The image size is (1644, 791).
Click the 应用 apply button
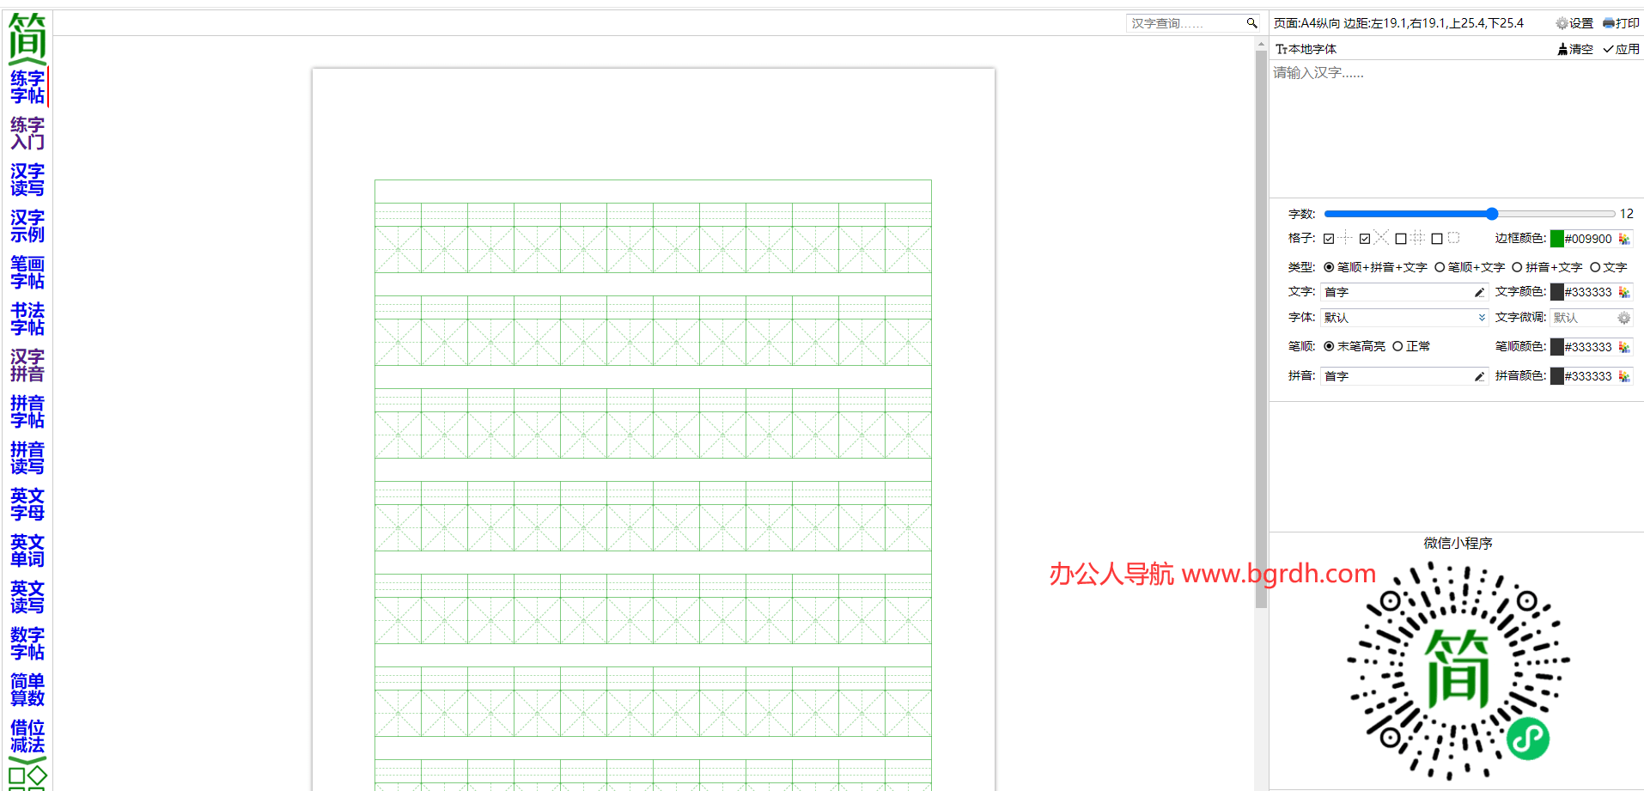[x=1621, y=49]
